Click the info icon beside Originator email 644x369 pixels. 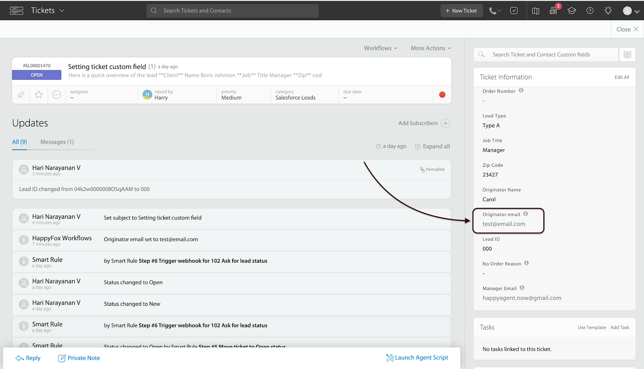coord(526,214)
